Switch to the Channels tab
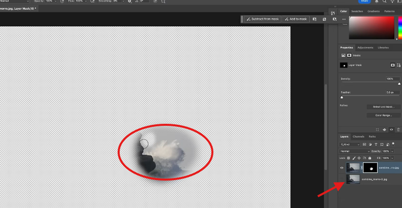Viewport: 402px width, 208px height. coord(358,136)
